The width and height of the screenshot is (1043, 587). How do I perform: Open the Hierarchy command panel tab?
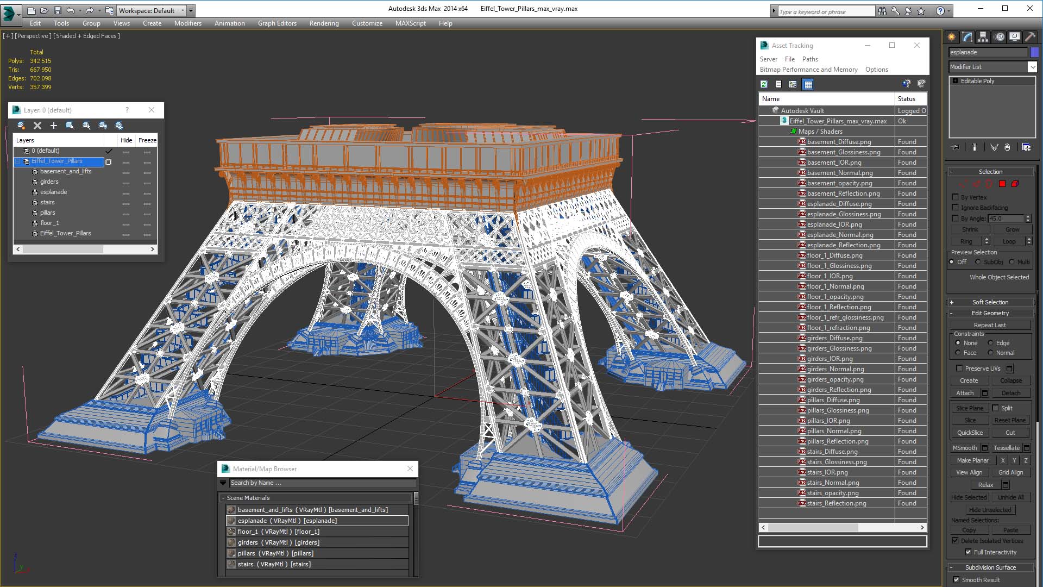point(983,37)
